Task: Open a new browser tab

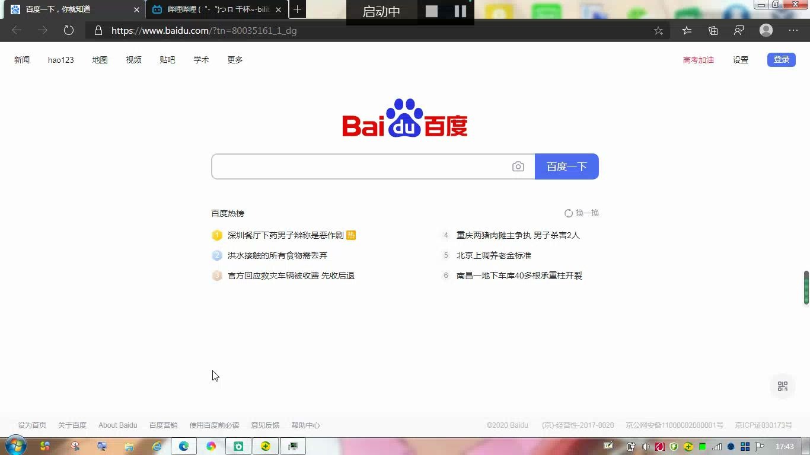Action: click(x=298, y=9)
